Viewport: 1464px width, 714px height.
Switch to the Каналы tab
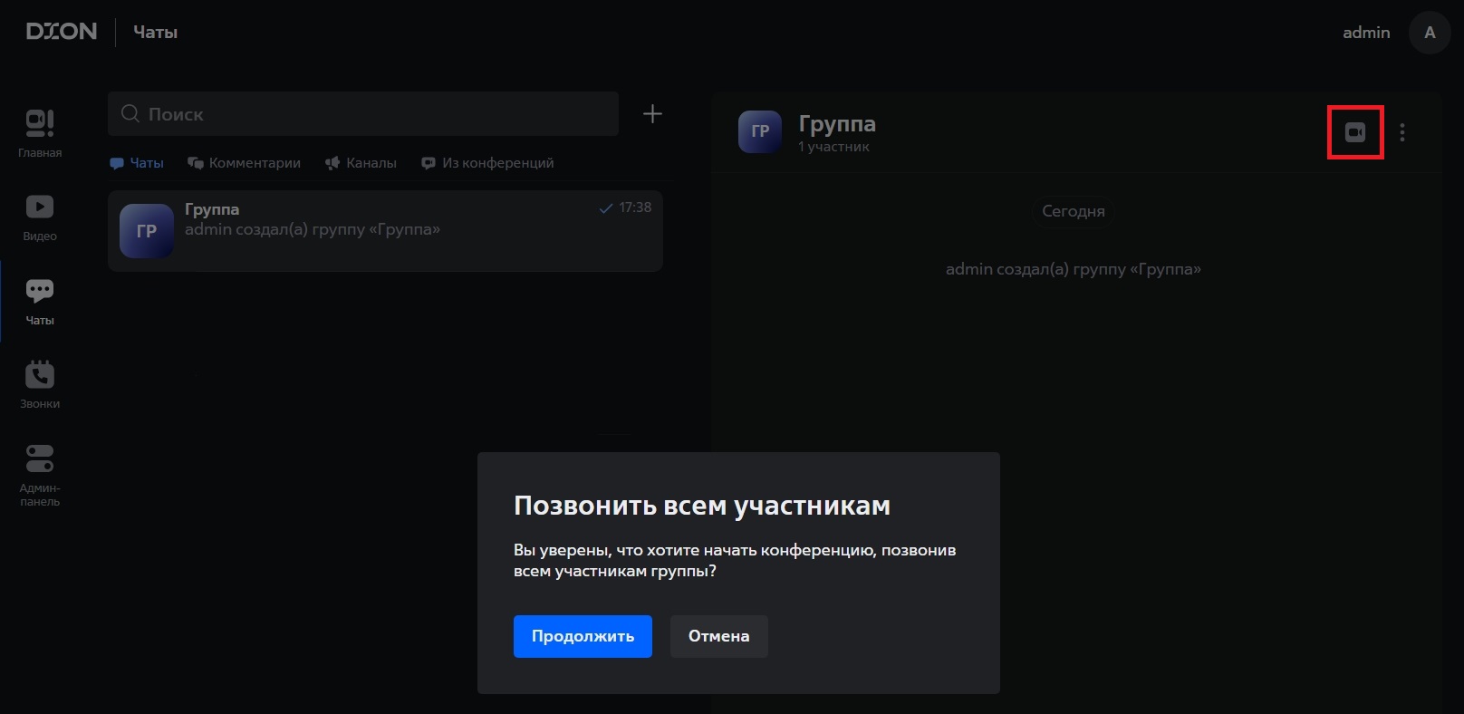(361, 163)
